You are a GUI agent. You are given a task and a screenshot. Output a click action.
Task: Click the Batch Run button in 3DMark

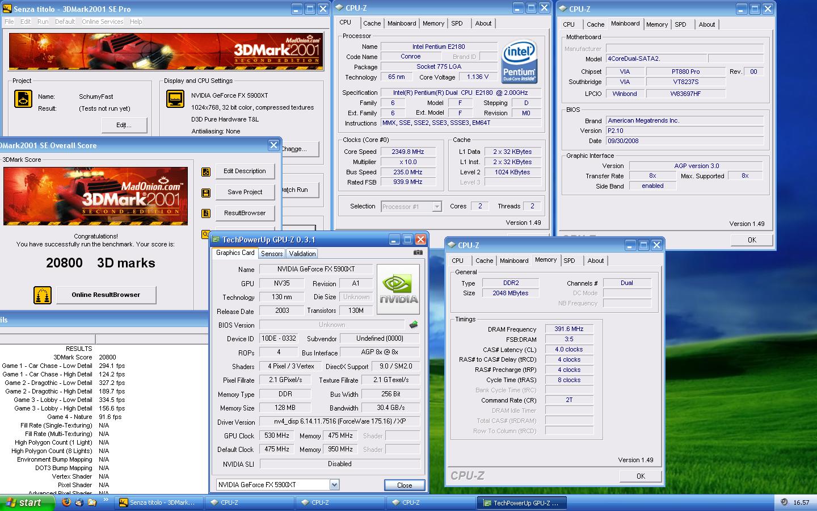300,190
